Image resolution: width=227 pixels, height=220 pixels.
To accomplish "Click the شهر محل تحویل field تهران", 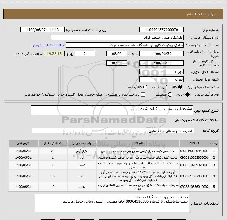I will 162,79.
